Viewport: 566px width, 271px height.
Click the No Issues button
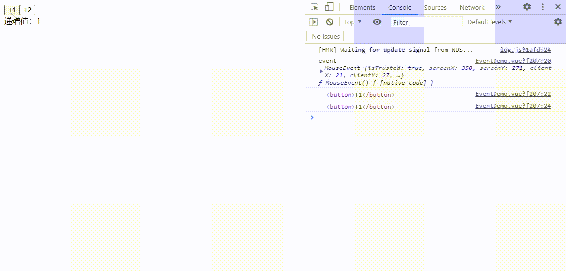(x=326, y=36)
